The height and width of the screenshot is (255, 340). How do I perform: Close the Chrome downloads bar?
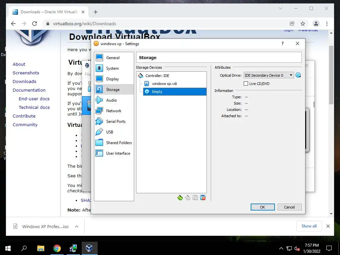tap(328, 226)
